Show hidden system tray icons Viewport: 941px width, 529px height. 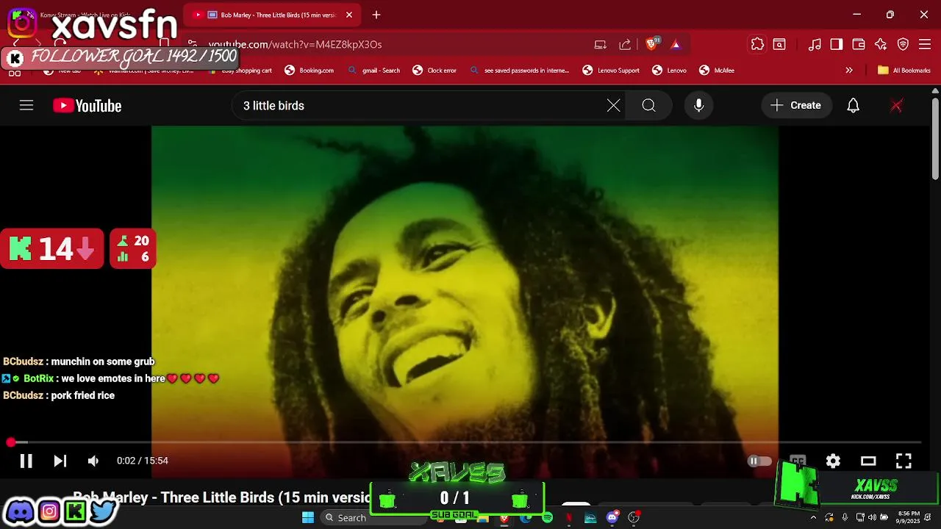[813, 518]
